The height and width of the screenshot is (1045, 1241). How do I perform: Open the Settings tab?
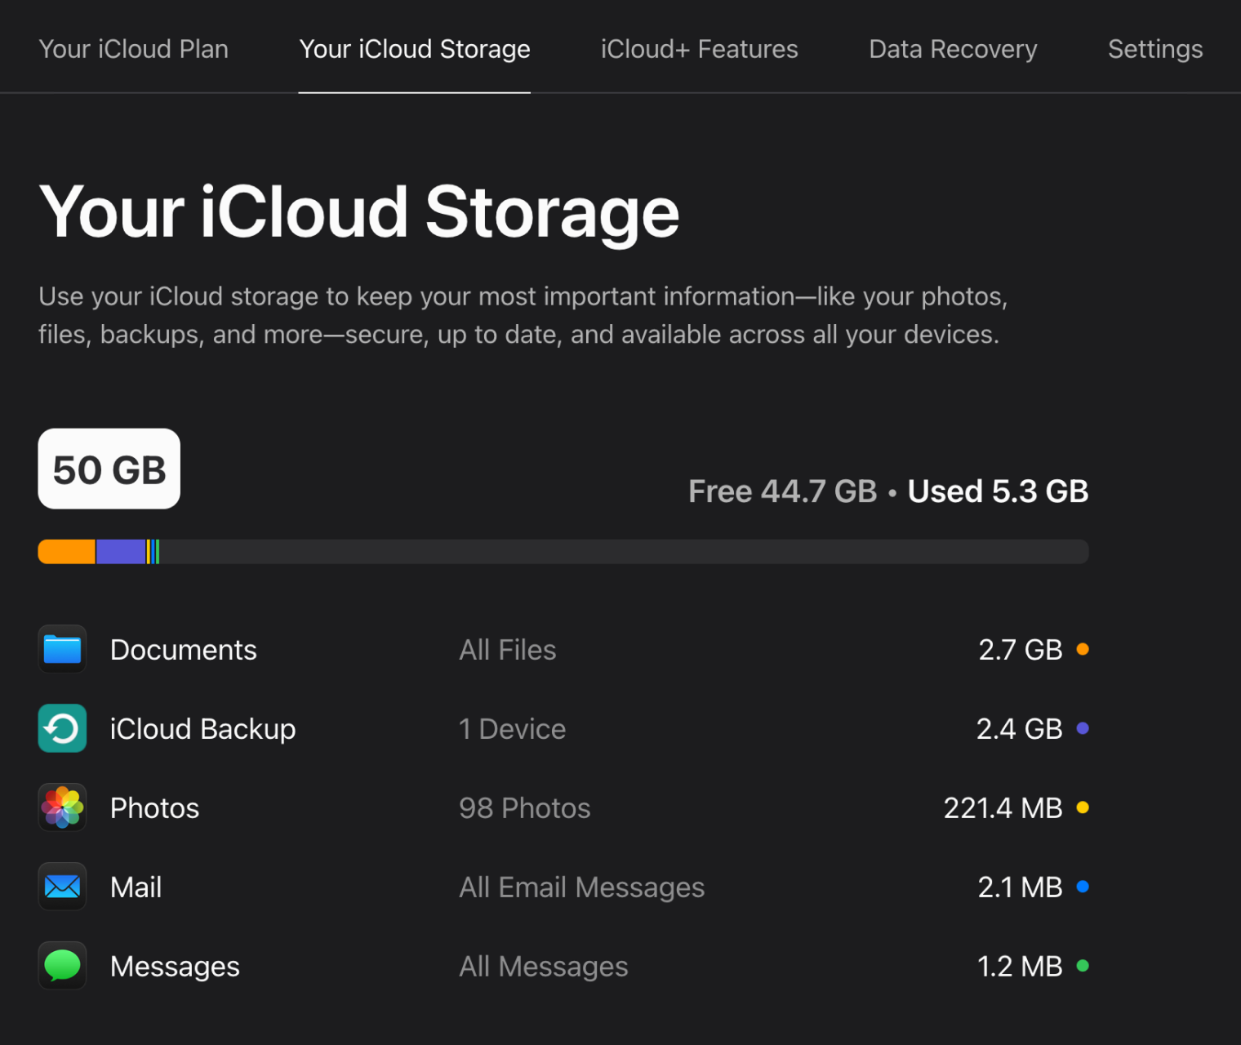pyautogui.click(x=1155, y=49)
